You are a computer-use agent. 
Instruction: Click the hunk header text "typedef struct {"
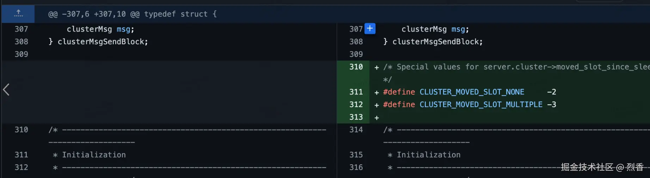[x=180, y=14]
